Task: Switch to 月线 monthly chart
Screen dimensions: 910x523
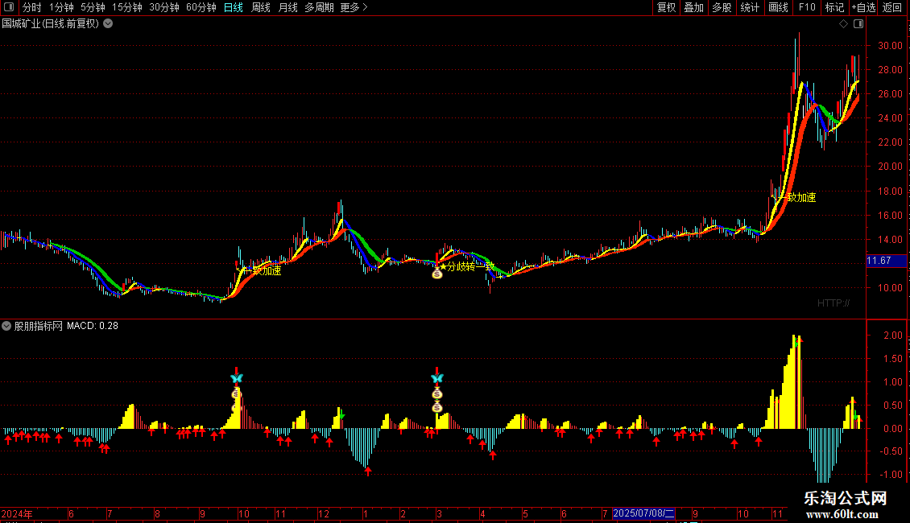Action: 287,7
